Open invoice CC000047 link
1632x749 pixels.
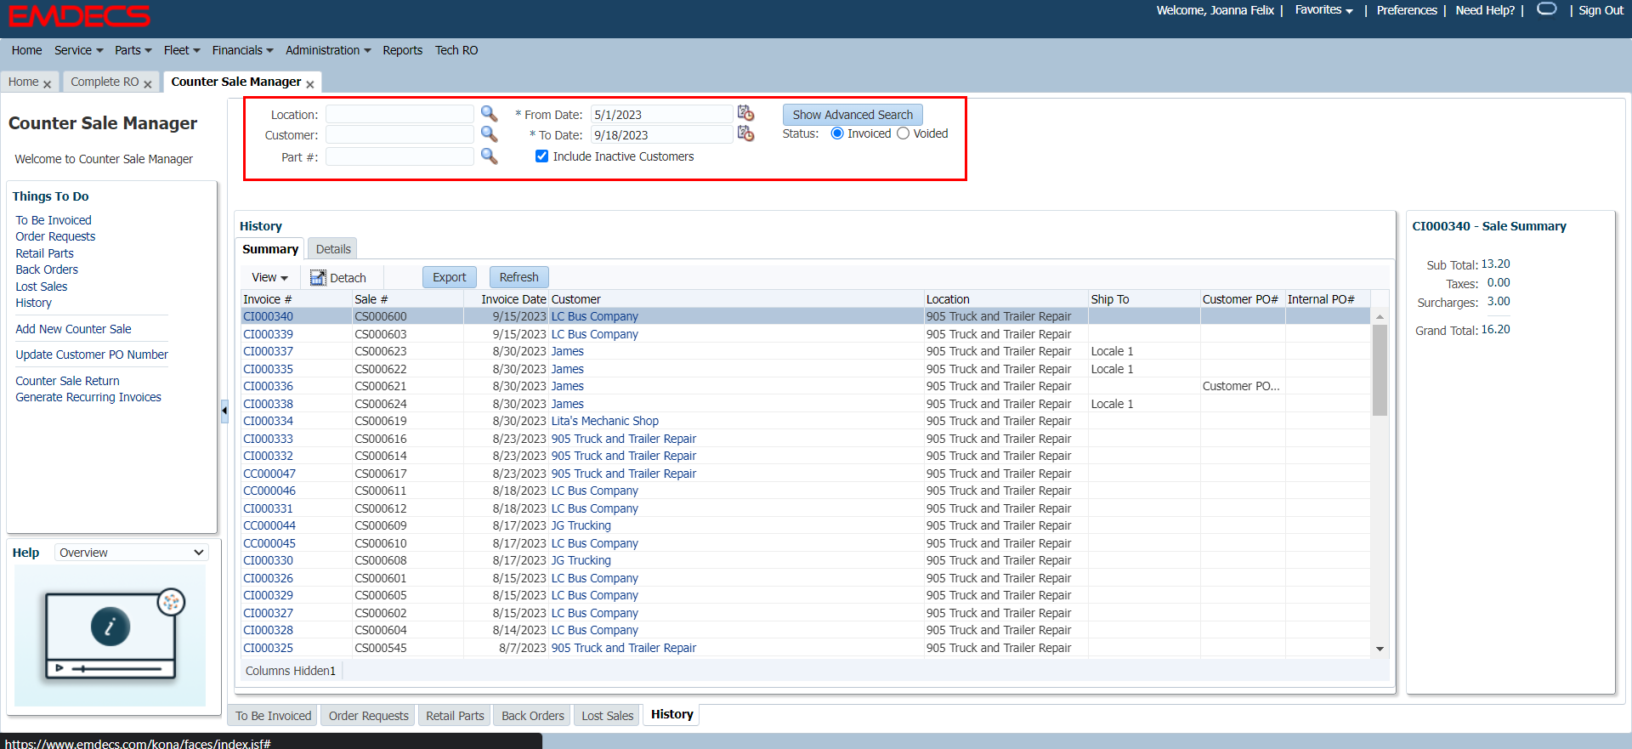click(269, 474)
